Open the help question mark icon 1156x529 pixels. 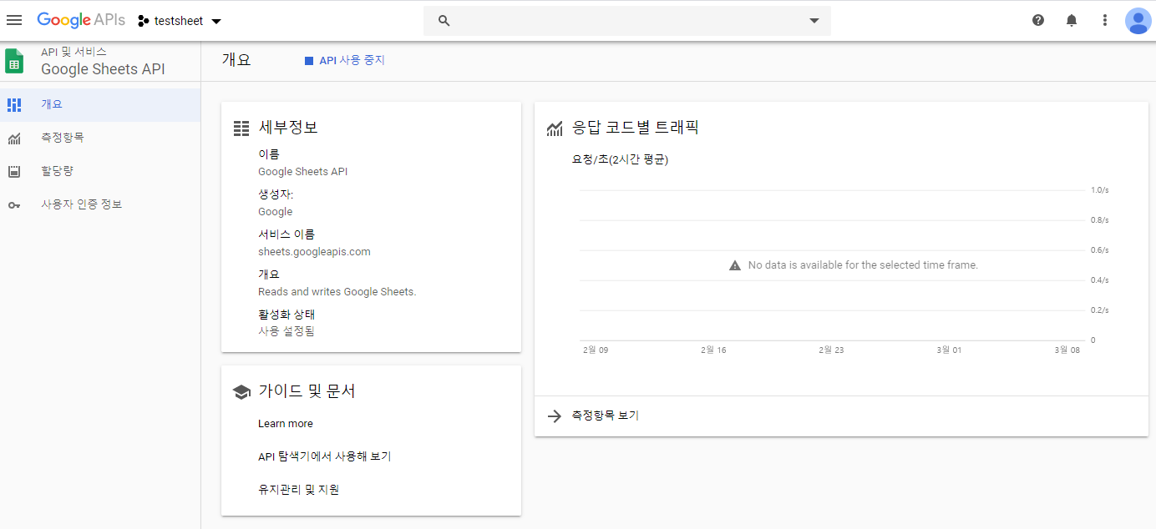coord(1038,20)
